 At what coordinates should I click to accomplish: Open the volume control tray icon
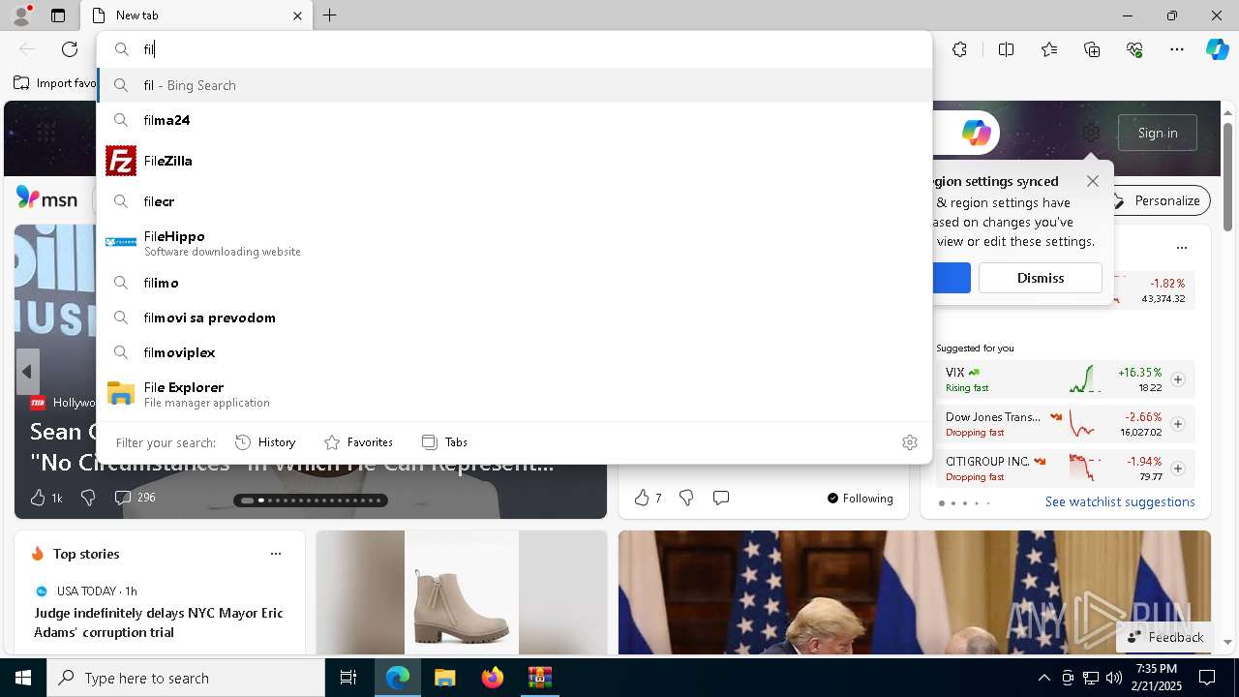[1113, 678]
